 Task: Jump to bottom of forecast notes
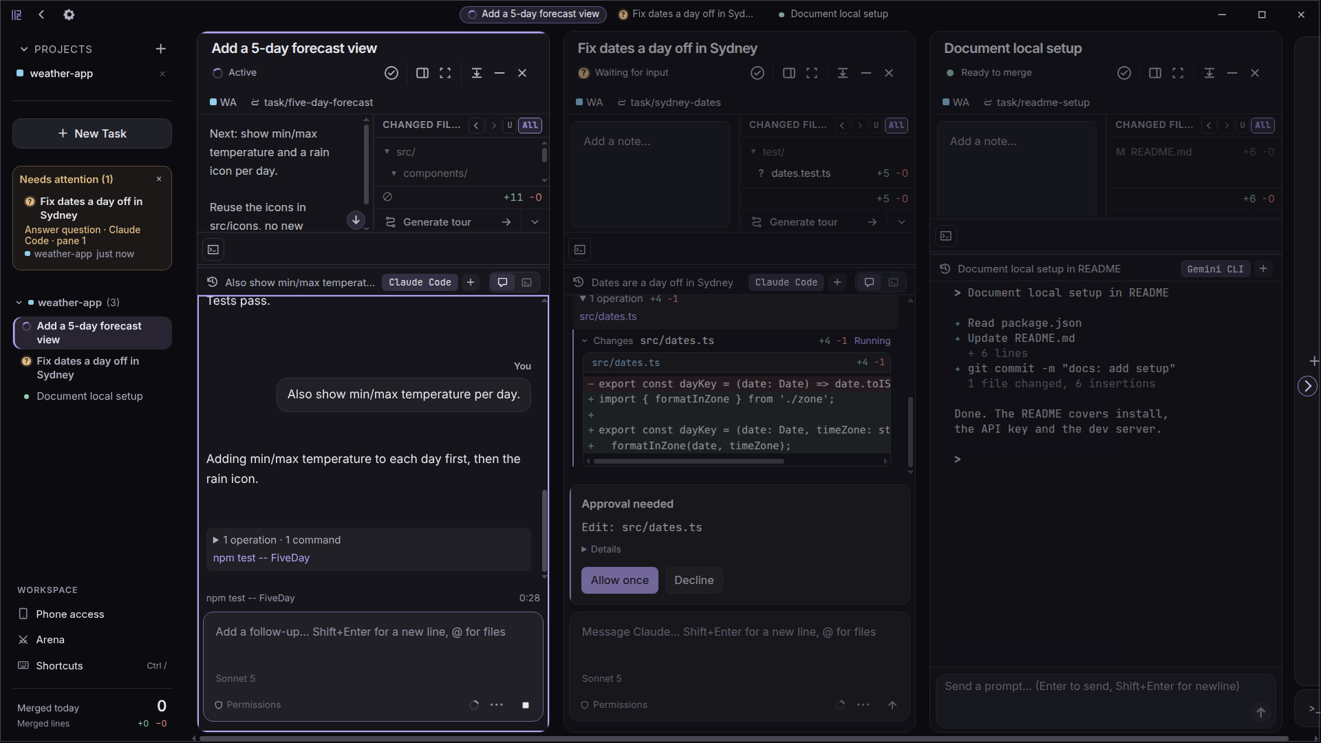pyautogui.click(x=356, y=220)
